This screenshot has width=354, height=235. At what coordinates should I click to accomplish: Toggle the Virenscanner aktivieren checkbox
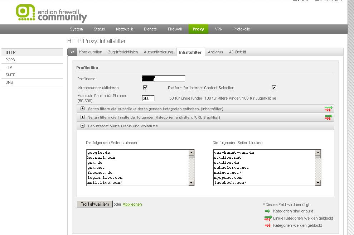145,87
